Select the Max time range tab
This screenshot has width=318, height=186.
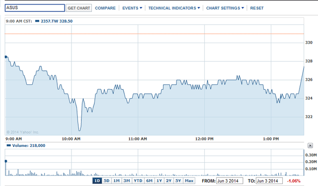click(189, 181)
